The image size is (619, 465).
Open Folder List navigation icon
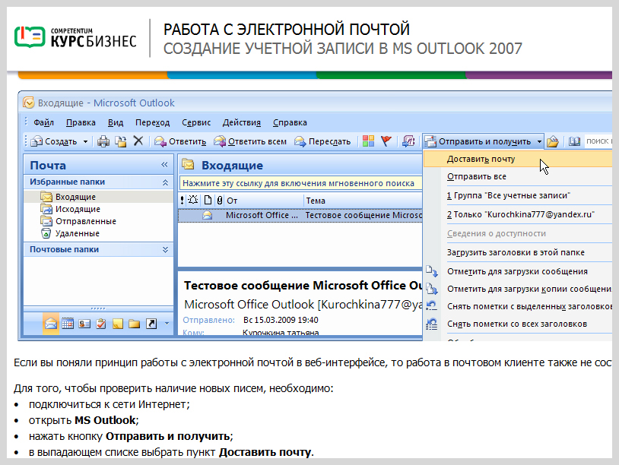coord(135,324)
